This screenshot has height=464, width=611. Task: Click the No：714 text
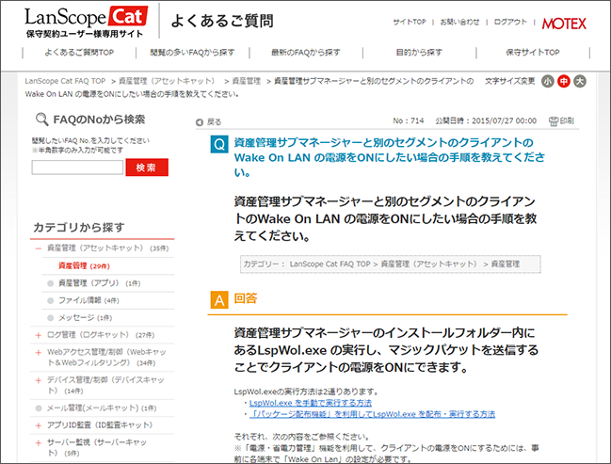[408, 120]
